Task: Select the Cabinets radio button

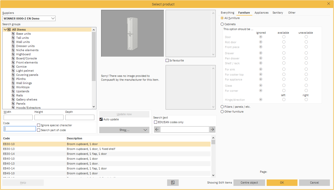Action: click(222, 24)
